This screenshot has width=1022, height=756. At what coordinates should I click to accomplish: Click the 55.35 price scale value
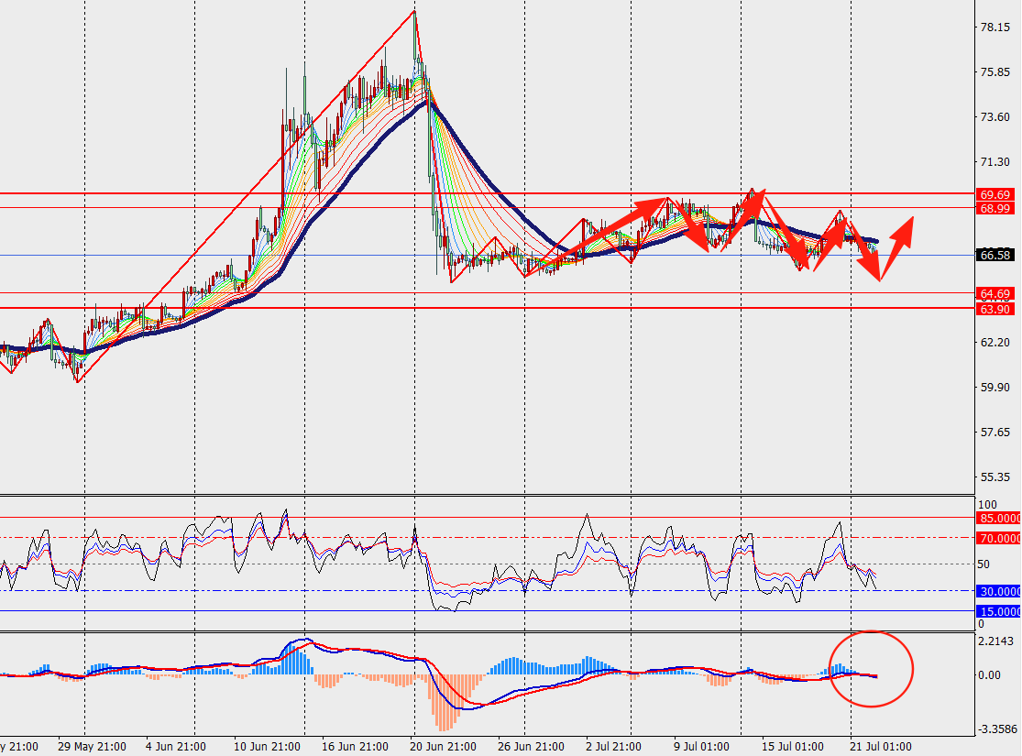tap(995, 477)
